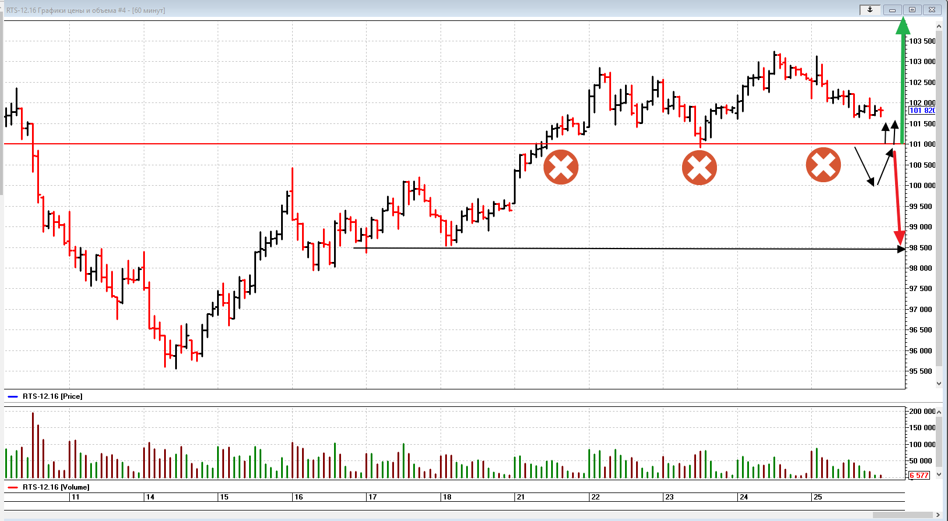The height and width of the screenshot is (521, 948).
Task: Click the anchor pin button in title bar
Action: pos(870,10)
